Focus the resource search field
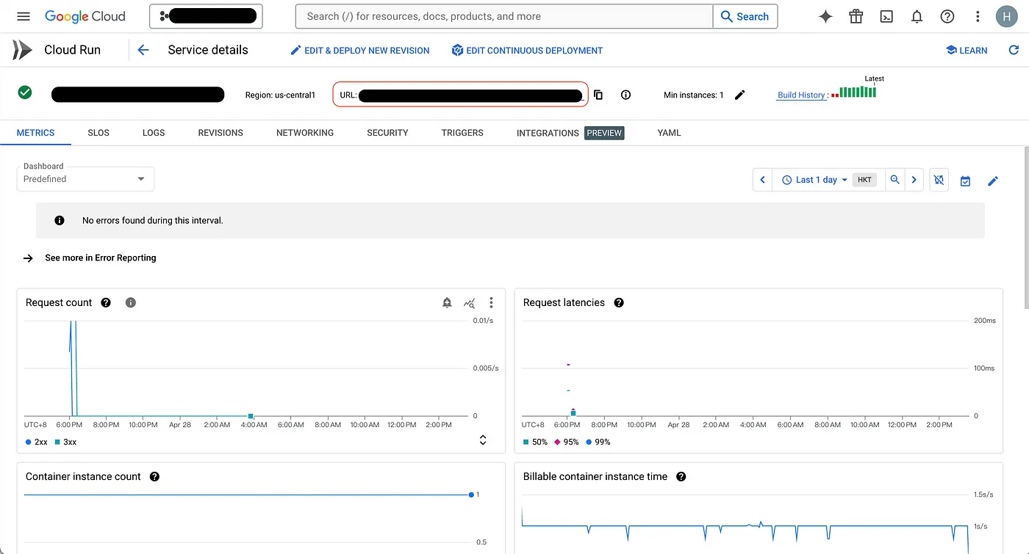Screen dimensions: 1029x554 504,16
